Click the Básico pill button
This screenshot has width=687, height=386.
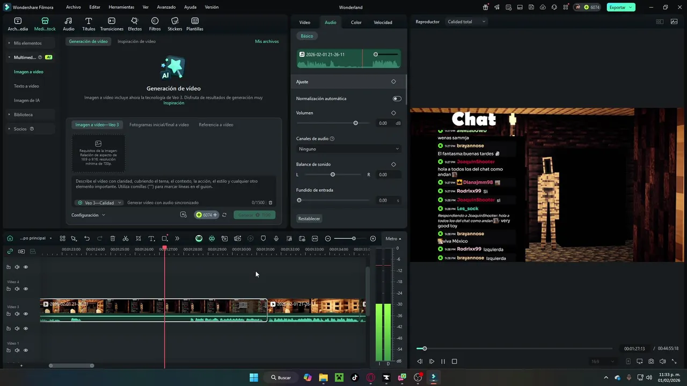(307, 36)
